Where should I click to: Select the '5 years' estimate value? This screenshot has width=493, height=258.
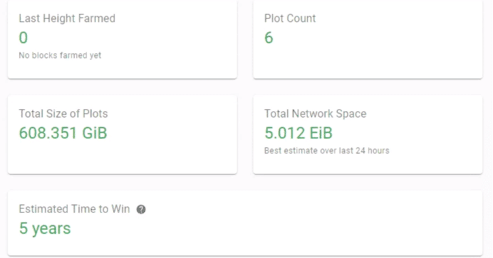45,228
